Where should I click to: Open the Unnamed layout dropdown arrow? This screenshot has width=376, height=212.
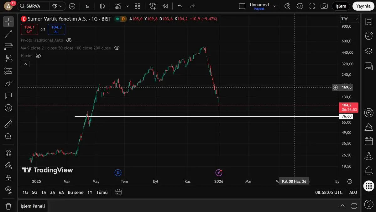tap(275, 6)
